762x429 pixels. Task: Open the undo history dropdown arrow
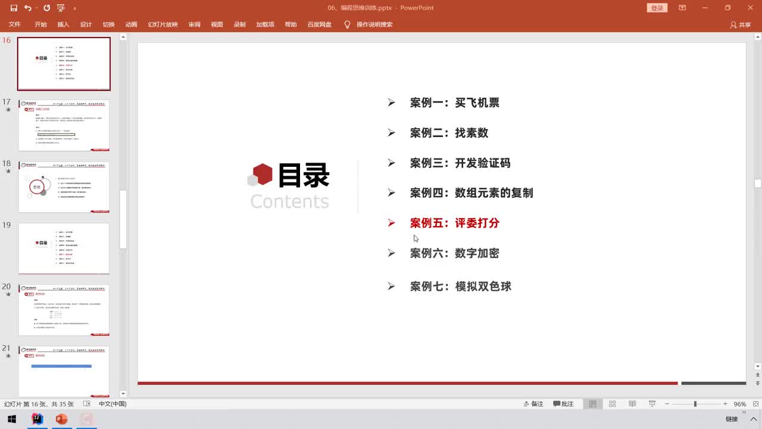tap(36, 8)
